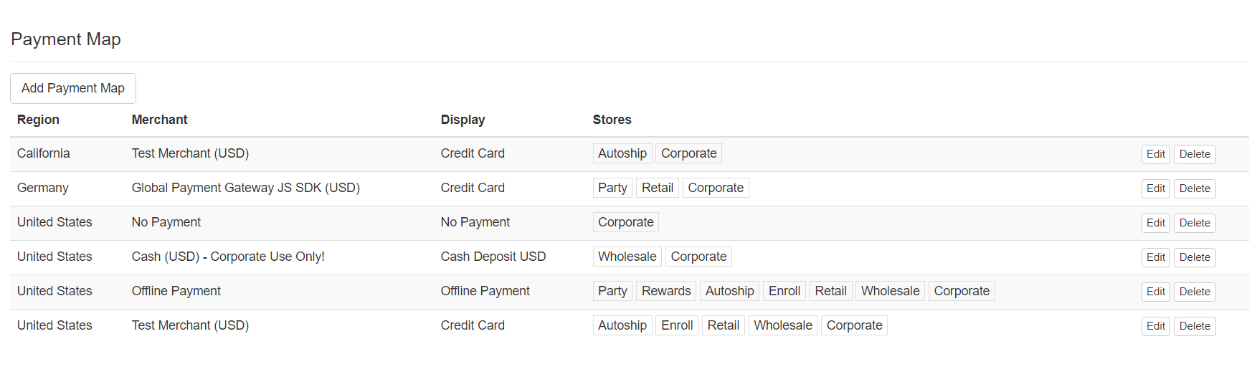Delete the Germany payment map

click(1194, 188)
